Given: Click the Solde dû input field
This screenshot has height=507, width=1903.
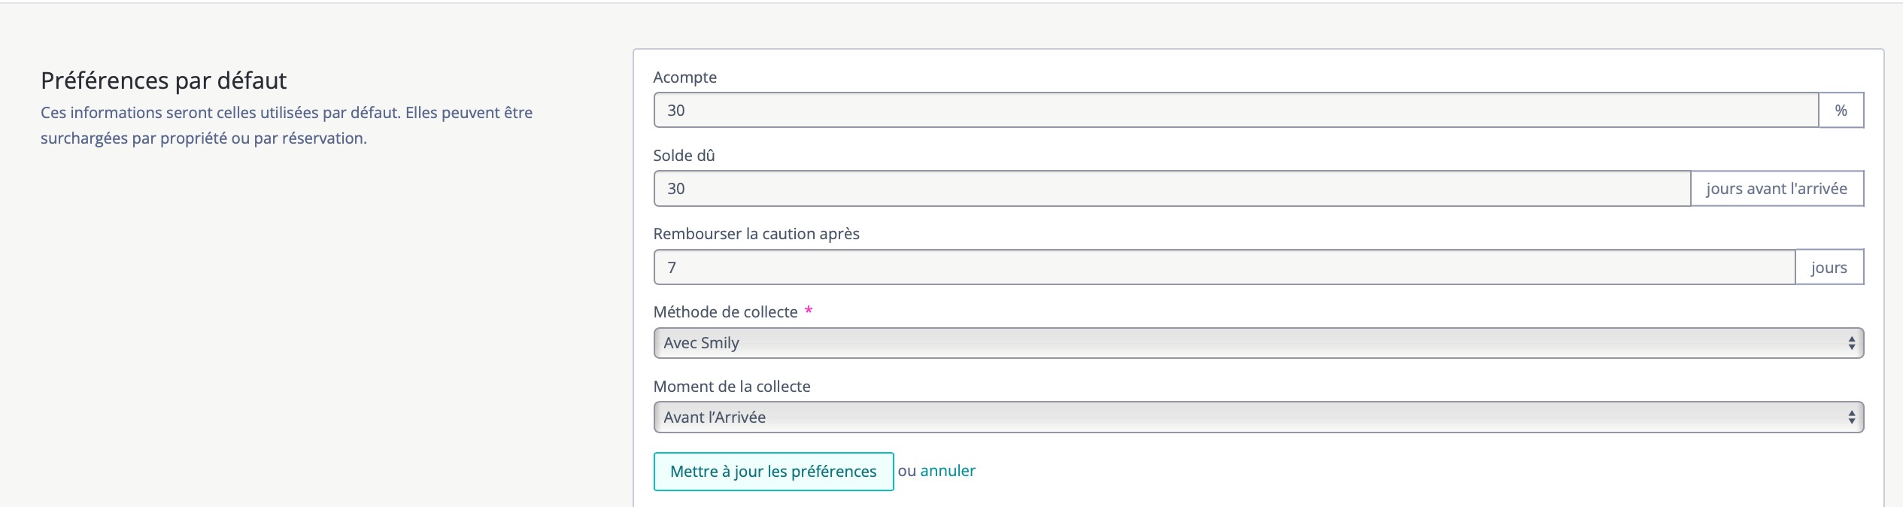Looking at the screenshot, I should tap(1172, 189).
